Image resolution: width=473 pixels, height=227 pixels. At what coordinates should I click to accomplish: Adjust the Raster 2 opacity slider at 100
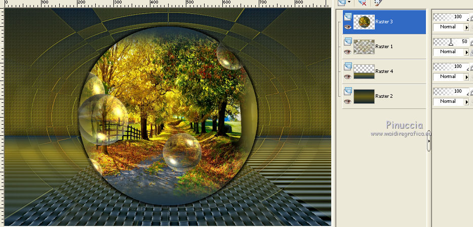(x=451, y=91)
